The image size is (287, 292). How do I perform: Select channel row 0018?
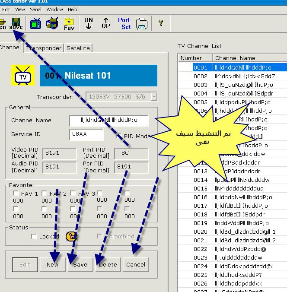tap(233, 214)
